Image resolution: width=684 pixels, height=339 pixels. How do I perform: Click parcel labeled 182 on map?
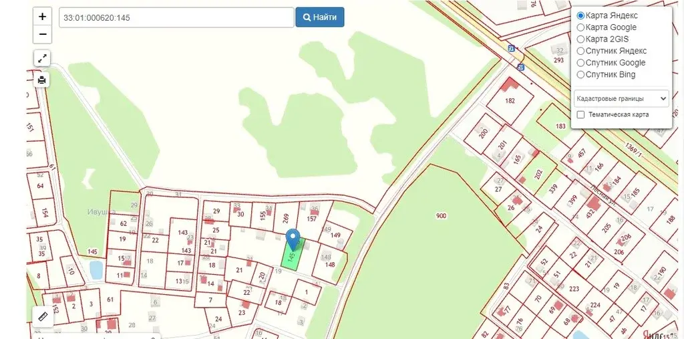click(510, 100)
